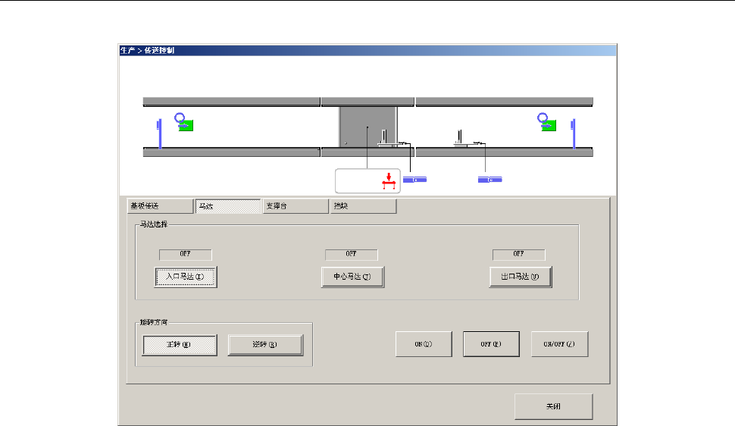This screenshot has width=735, height=426.
Task: Click the OFF status field above 出口马达
Action: (519, 254)
